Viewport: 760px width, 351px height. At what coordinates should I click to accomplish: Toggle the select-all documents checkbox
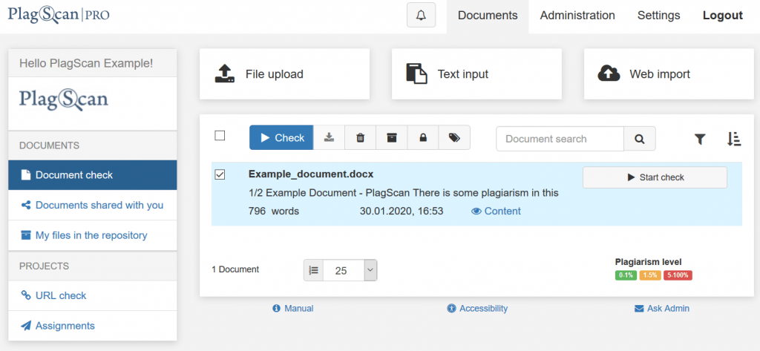coord(220,136)
